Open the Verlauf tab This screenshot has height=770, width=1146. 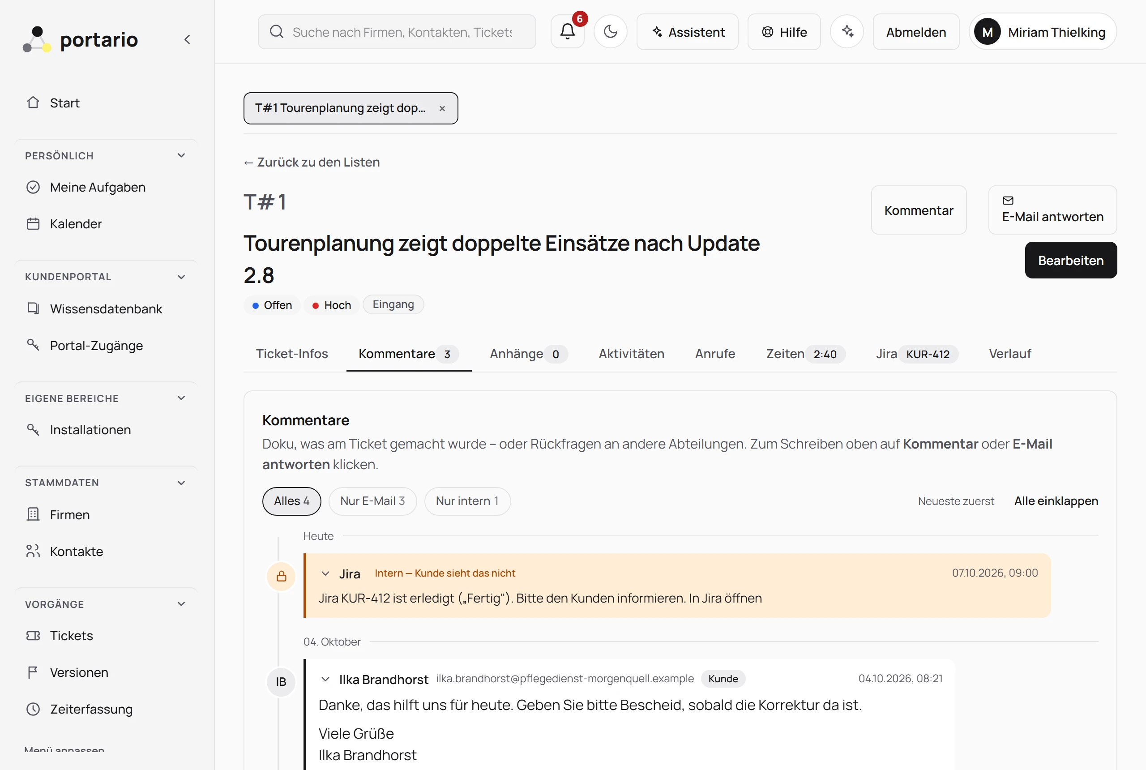1010,354
